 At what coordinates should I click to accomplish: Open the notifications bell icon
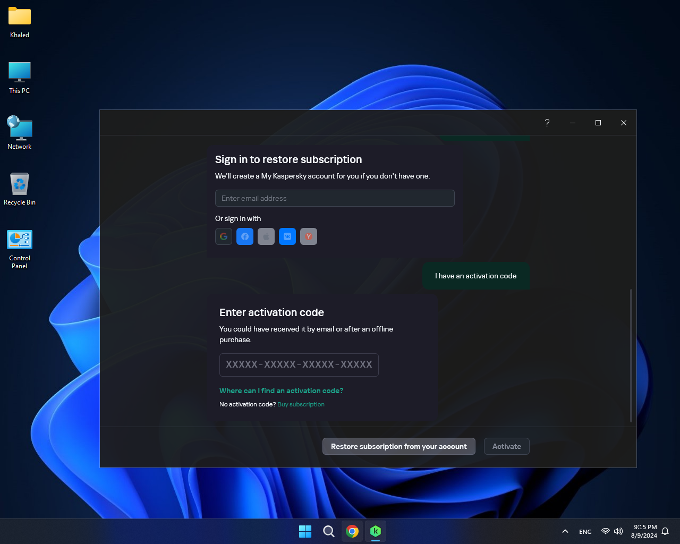(665, 531)
